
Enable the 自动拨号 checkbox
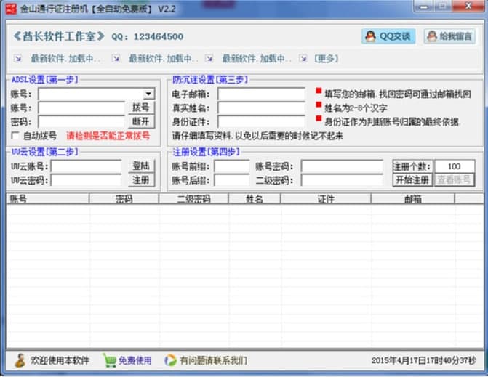click(15, 136)
